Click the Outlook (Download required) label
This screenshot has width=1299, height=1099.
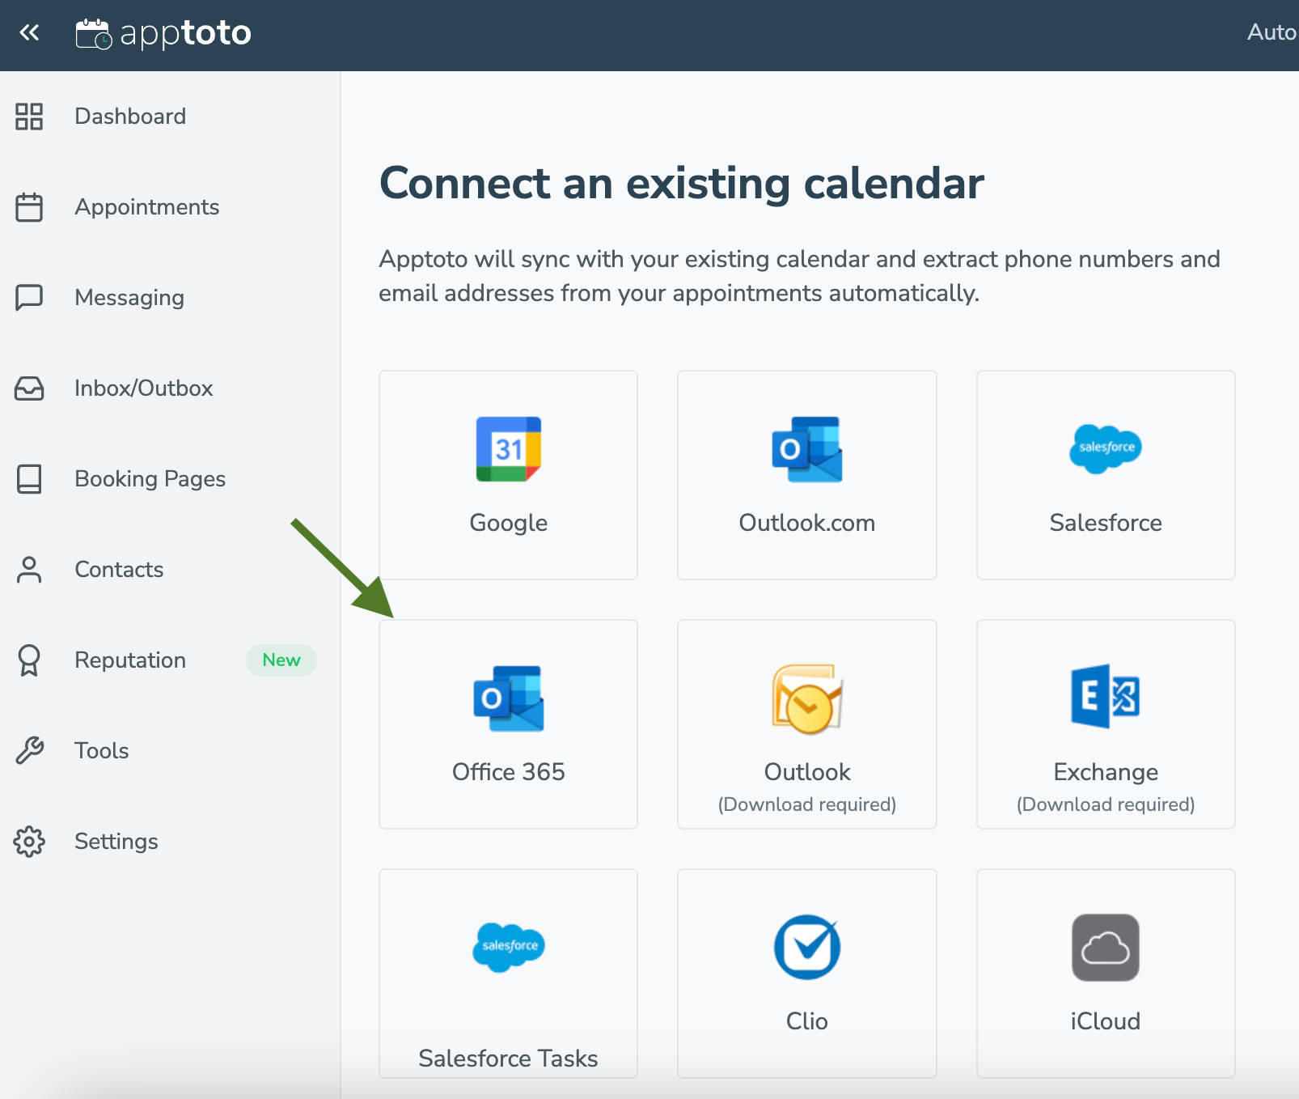tap(807, 787)
